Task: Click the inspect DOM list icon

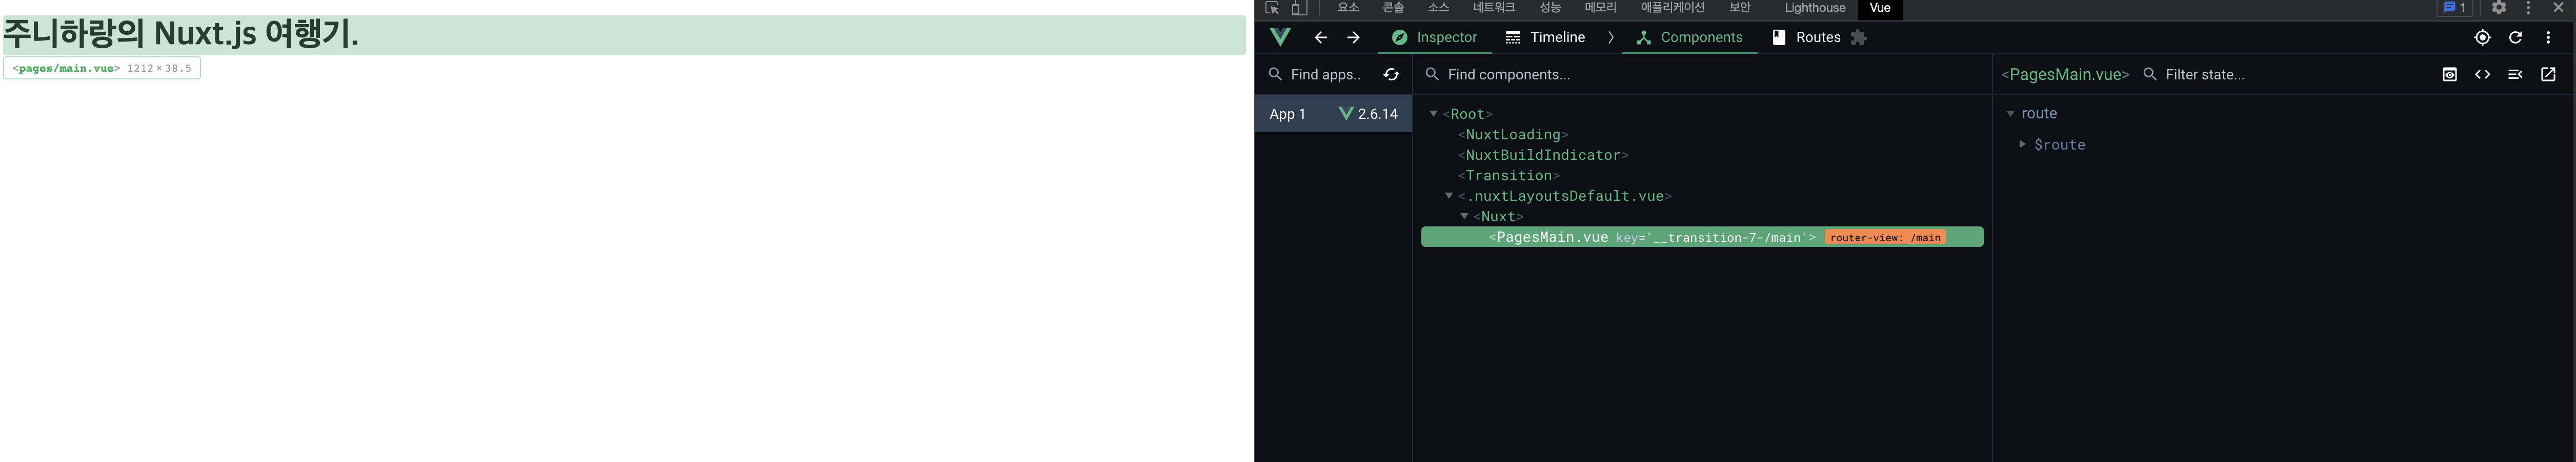Action: coord(2515,74)
